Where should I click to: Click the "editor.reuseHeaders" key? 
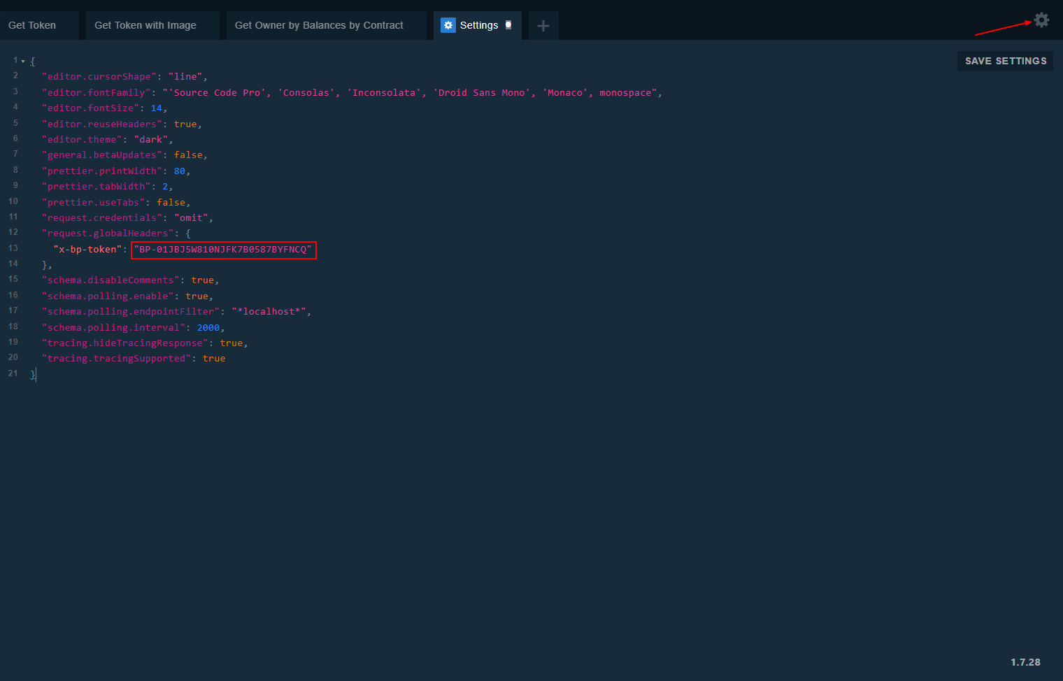click(102, 124)
